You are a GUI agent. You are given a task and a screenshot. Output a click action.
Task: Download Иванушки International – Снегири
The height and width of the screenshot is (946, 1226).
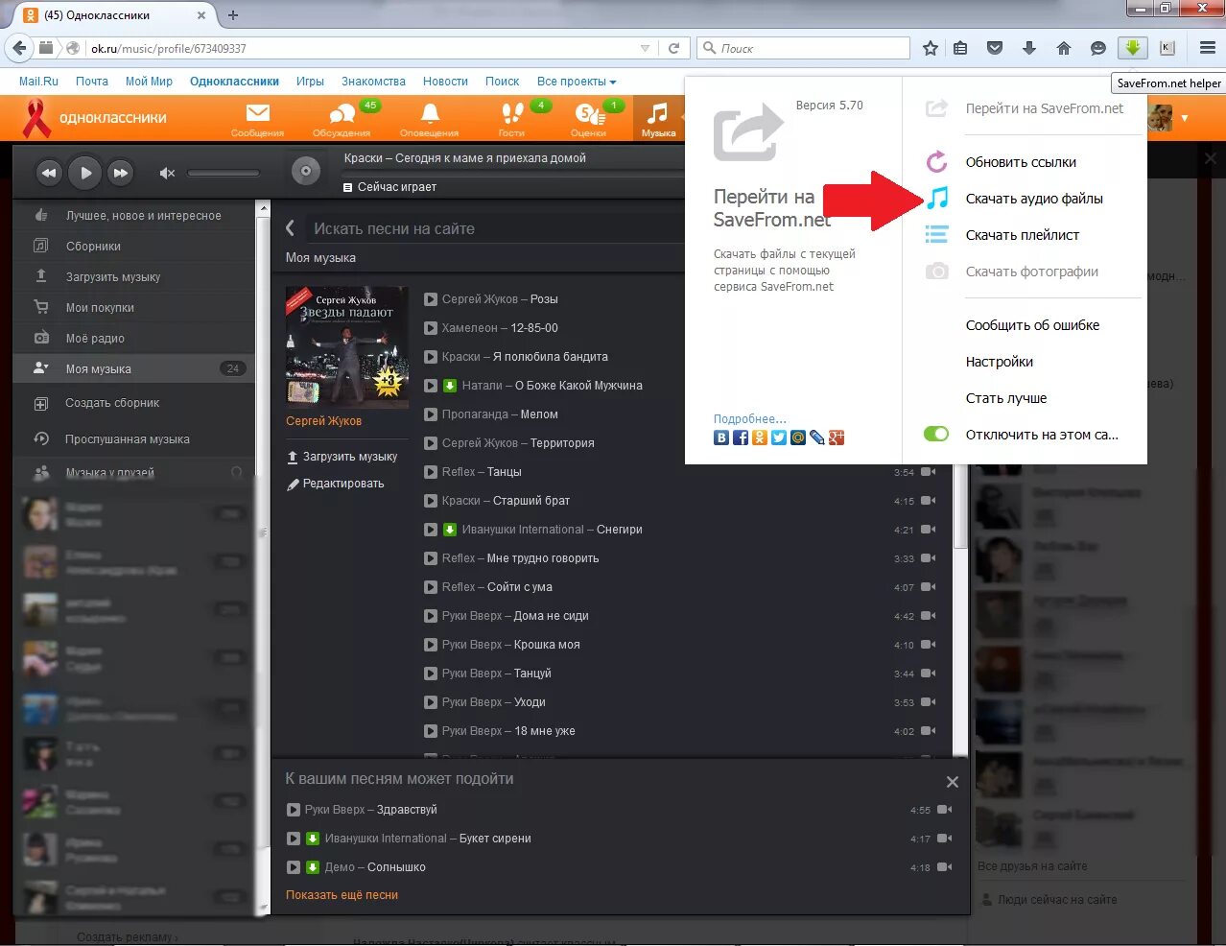click(449, 530)
